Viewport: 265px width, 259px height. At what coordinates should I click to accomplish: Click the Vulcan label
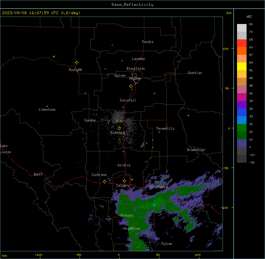pyautogui.click(x=167, y=244)
